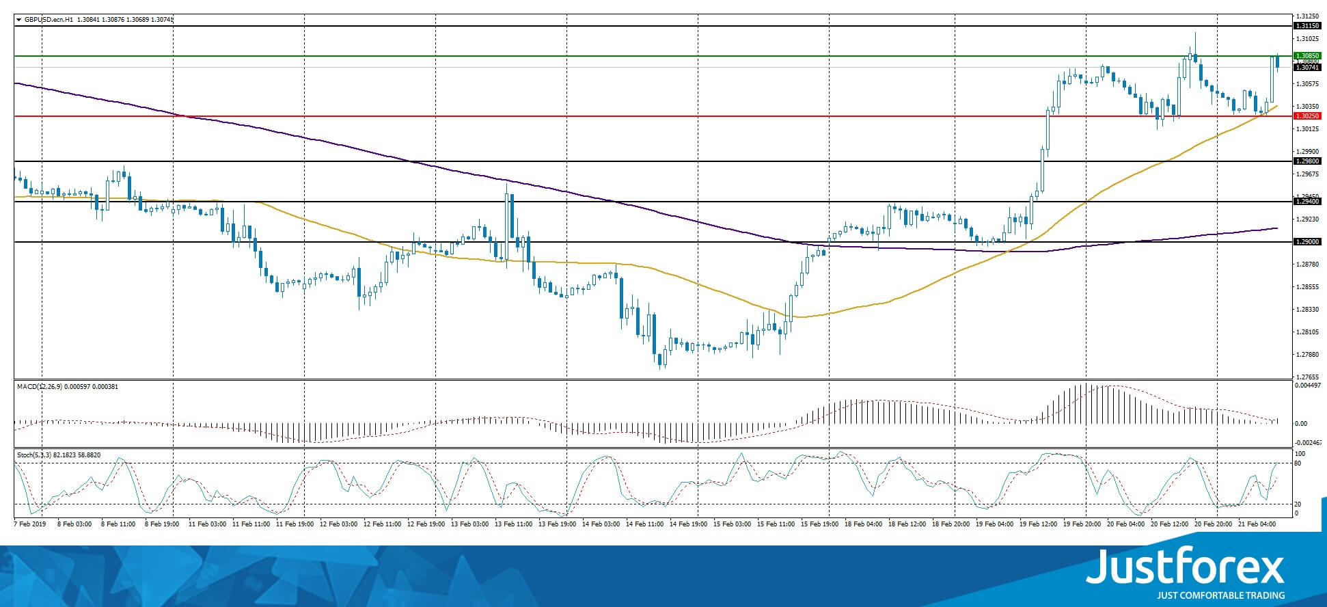Click the Stochastic scale label 100
The width and height of the screenshot is (1327, 607).
1300,454
